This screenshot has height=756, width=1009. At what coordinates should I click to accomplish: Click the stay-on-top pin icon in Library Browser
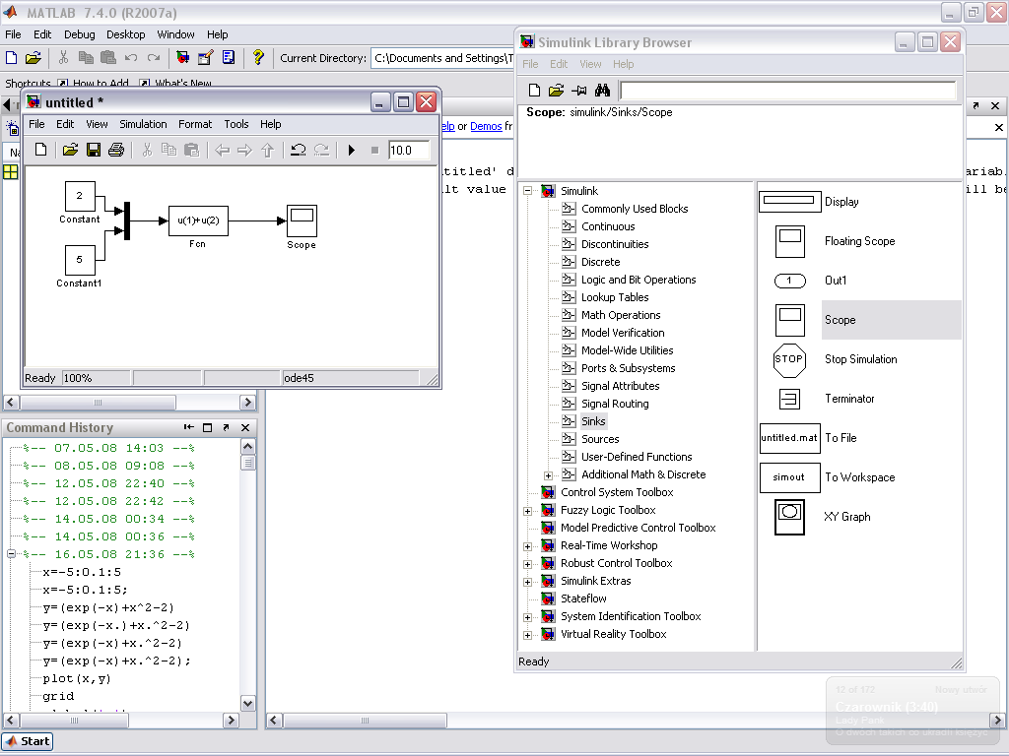click(x=579, y=90)
